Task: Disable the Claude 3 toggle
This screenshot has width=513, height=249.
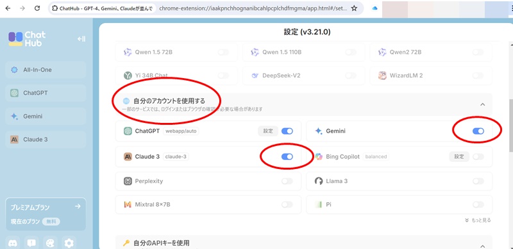Action: click(287, 157)
